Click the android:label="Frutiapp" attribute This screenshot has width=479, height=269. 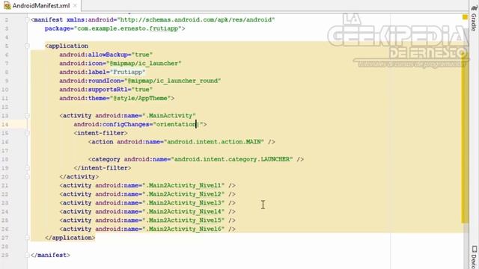(103, 72)
